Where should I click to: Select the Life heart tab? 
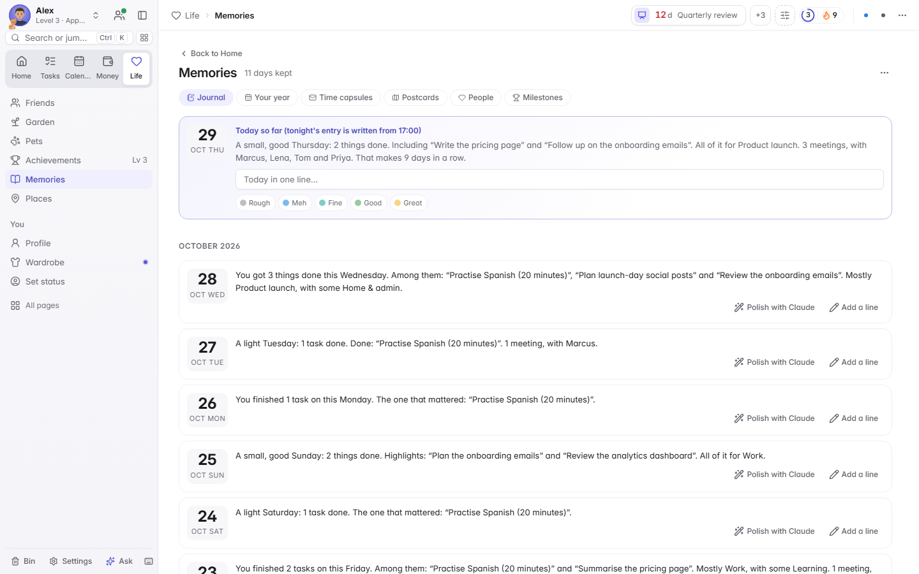click(x=136, y=68)
